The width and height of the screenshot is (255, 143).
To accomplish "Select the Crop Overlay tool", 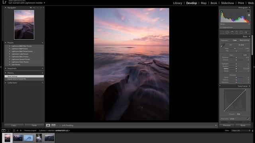I will coord(222,33).
